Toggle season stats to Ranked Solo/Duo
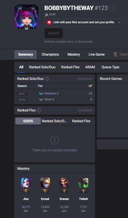Screen dimensions: 128x218 (54, 121)
